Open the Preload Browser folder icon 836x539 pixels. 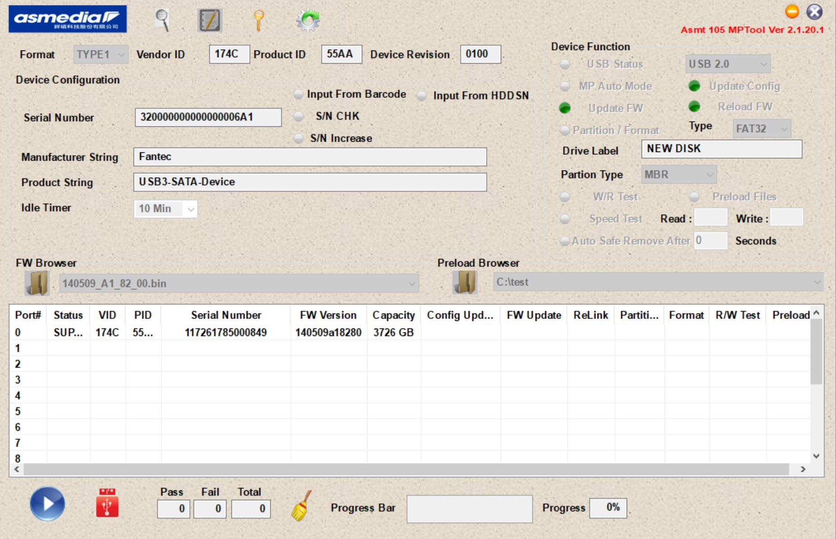pyautogui.click(x=466, y=283)
